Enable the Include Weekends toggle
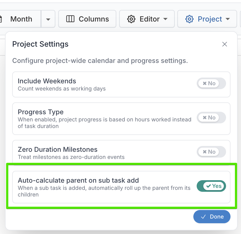The width and height of the screenshot is (241, 234). (x=211, y=83)
